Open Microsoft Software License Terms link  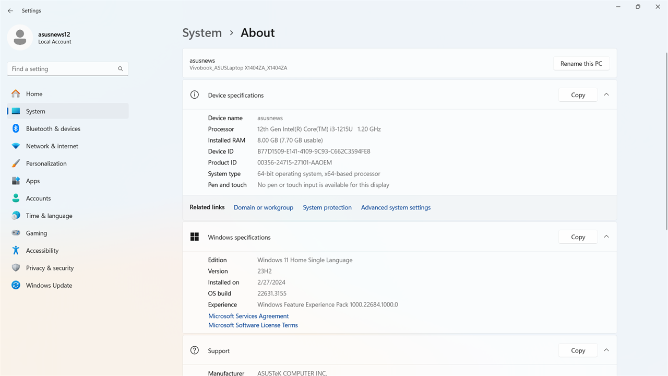coord(253,325)
